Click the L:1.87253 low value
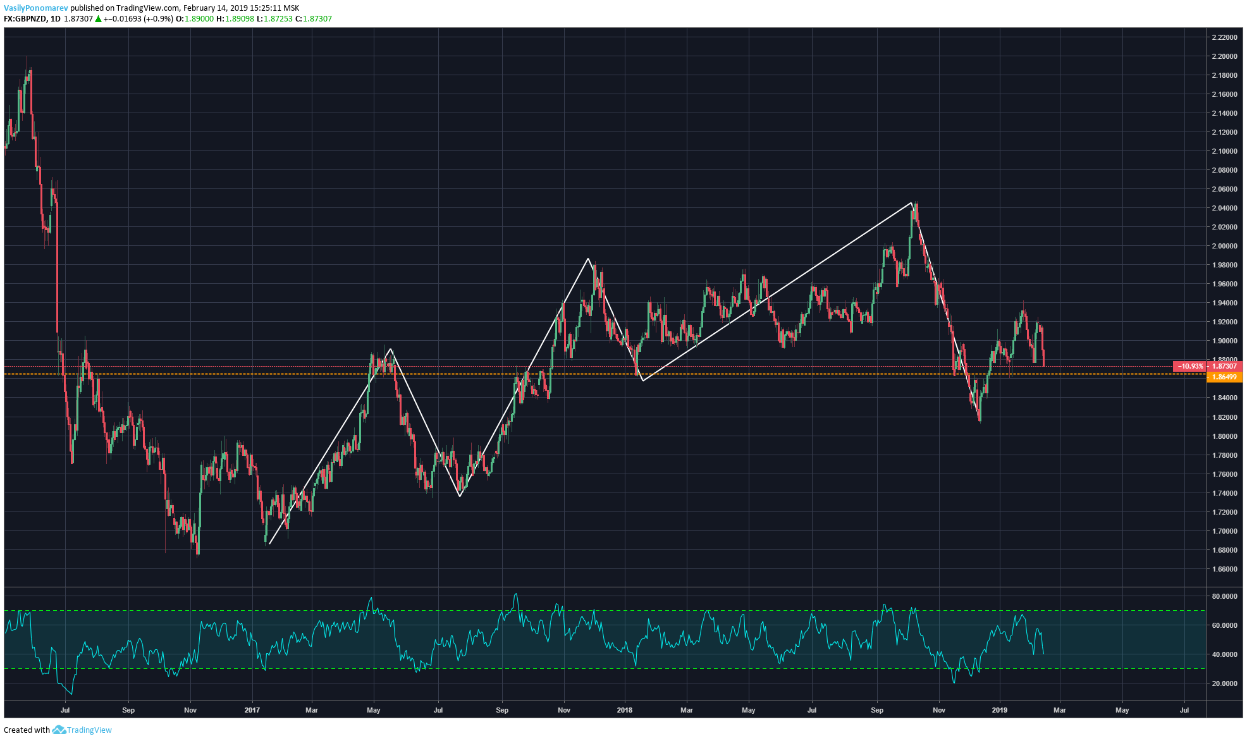This screenshot has height=741, width=1247. pos(275,19)
